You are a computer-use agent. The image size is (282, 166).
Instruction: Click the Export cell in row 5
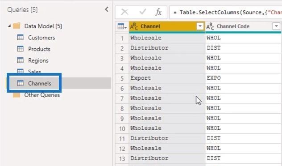167,78
